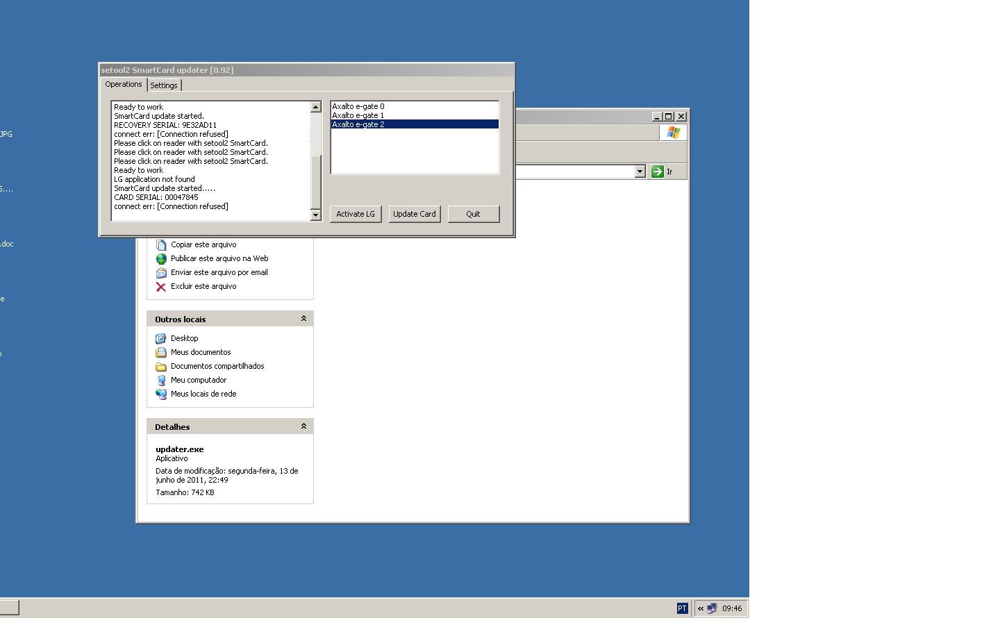The width and height of the screenshot is (1000, 625).
Task: Click the Meus locais de rede icon
Action: [x=161, y=394]
